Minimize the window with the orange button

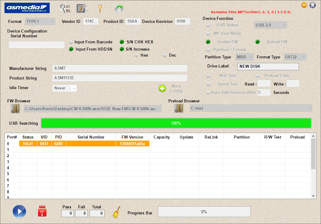click(304, 5)
